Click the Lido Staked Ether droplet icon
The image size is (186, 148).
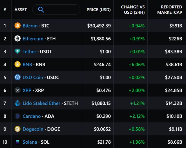point(18,103)
